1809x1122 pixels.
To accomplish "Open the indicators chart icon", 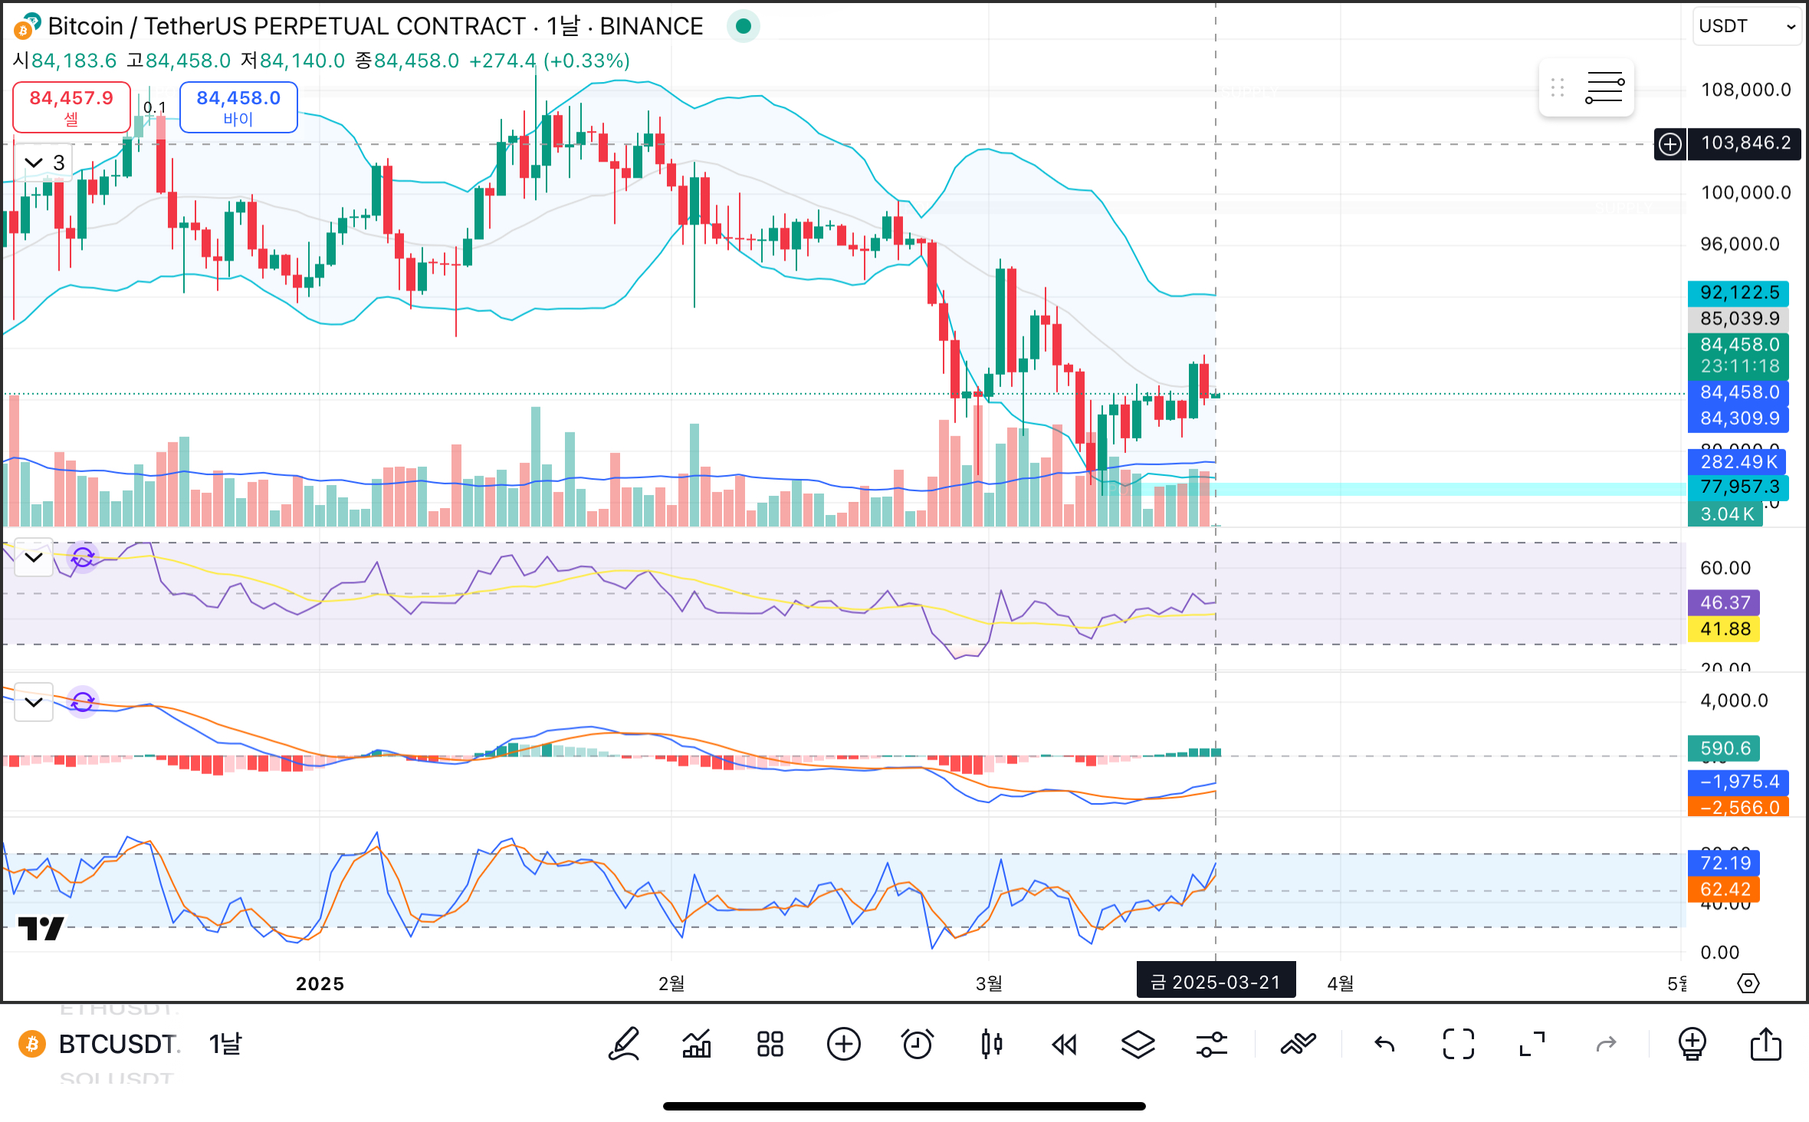I will [697, 1044].
